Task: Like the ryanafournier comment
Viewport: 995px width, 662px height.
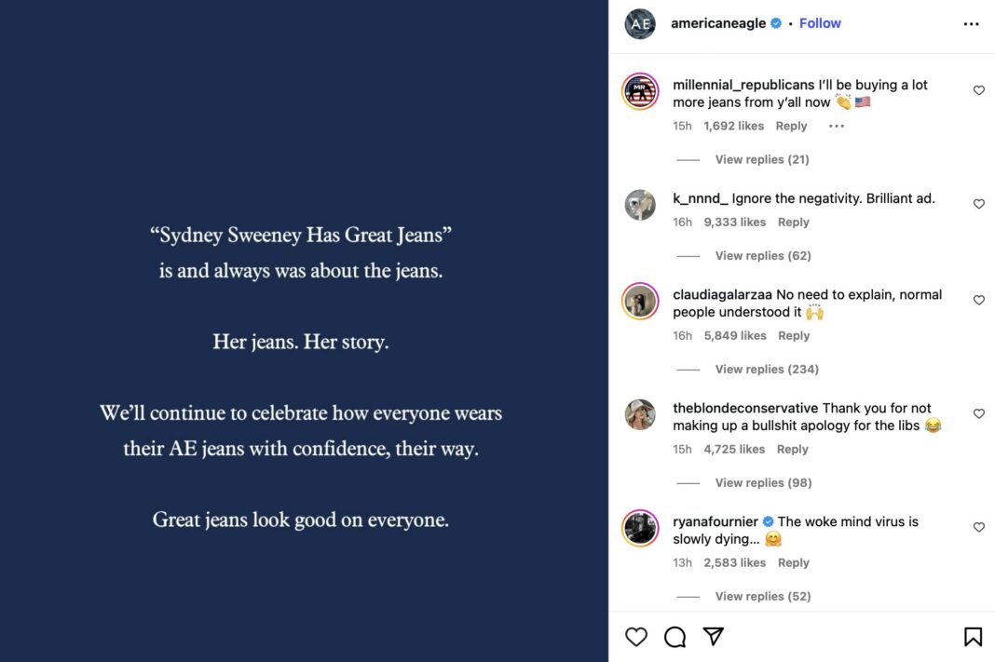Action: (978, 527)
